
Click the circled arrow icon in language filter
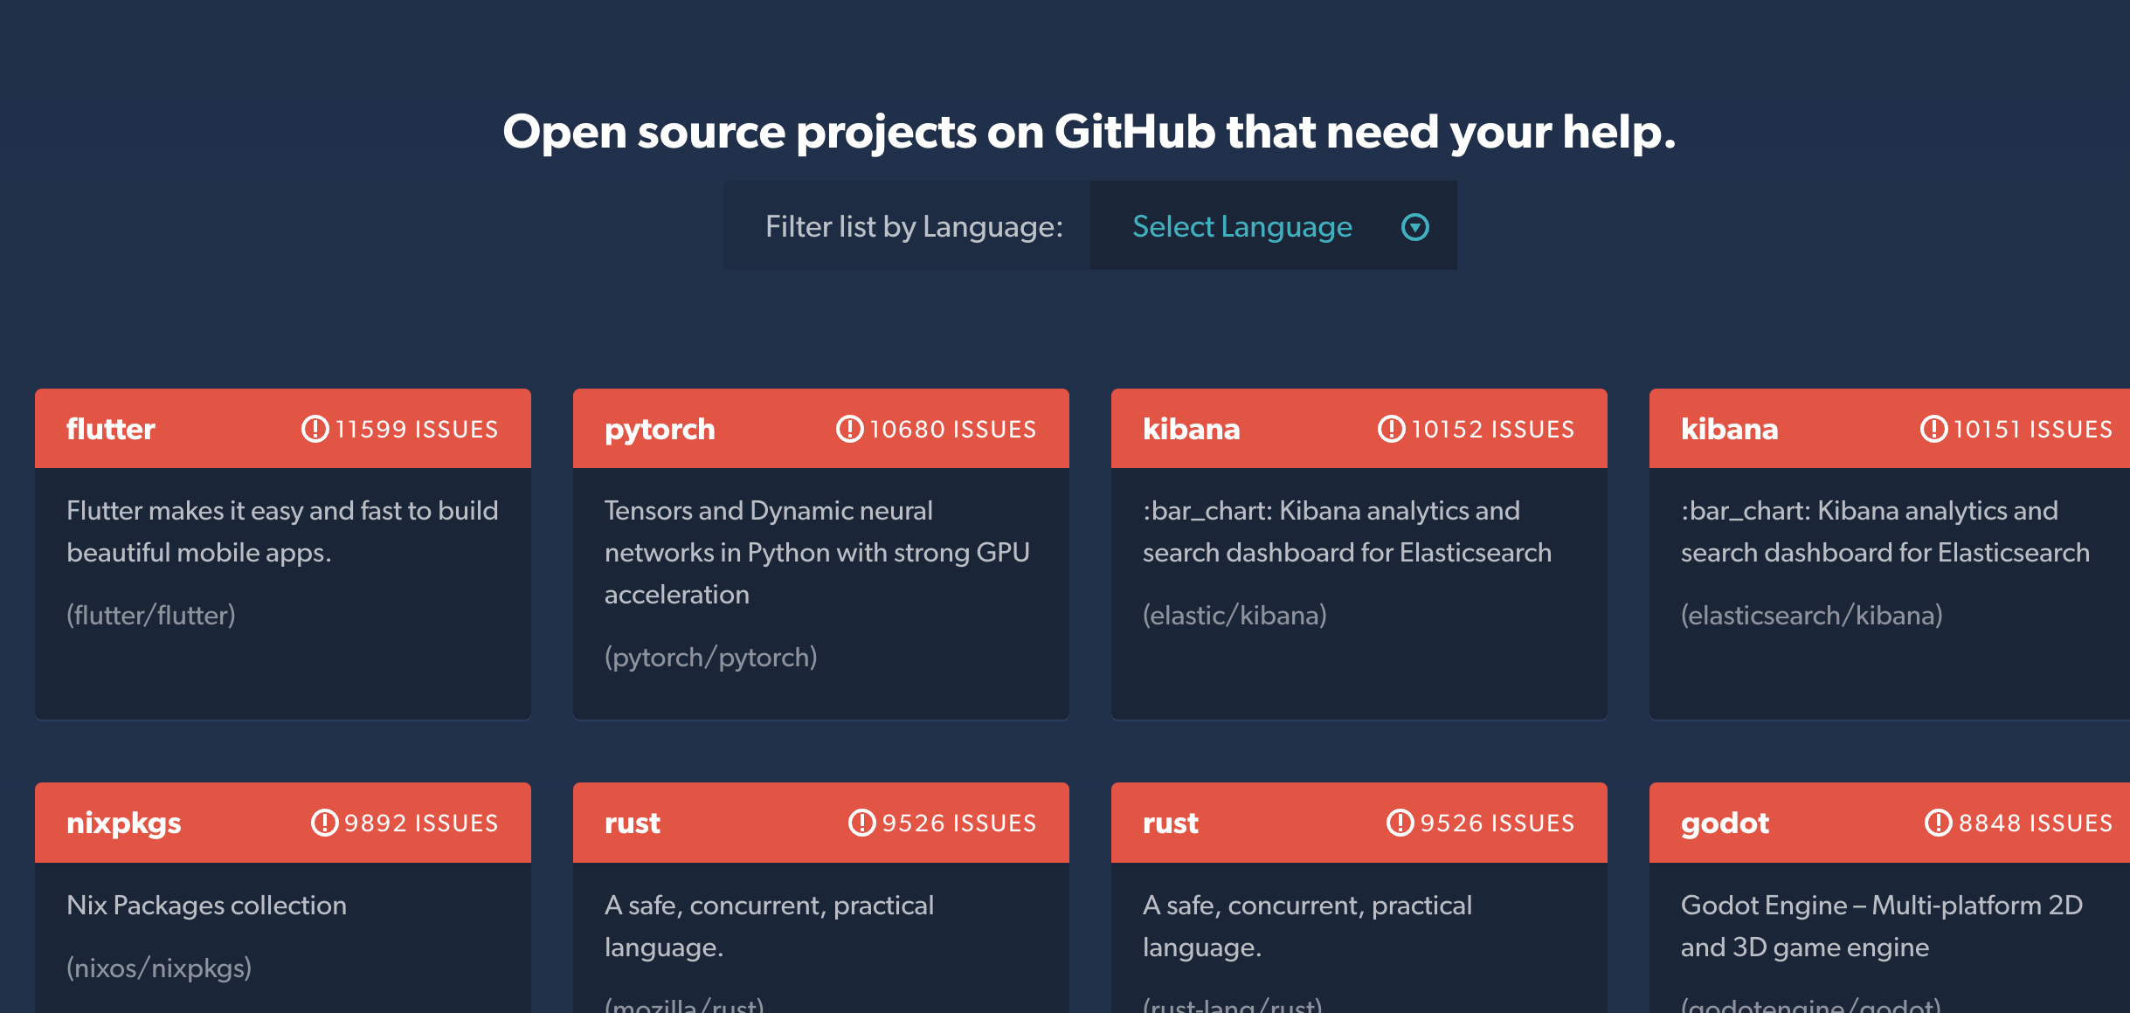click(1414, 227)
